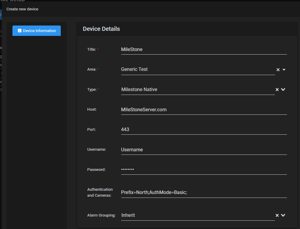300x229 pixels.
Task: Clear the Type selection with its X icon
Action: click(277, 90)
